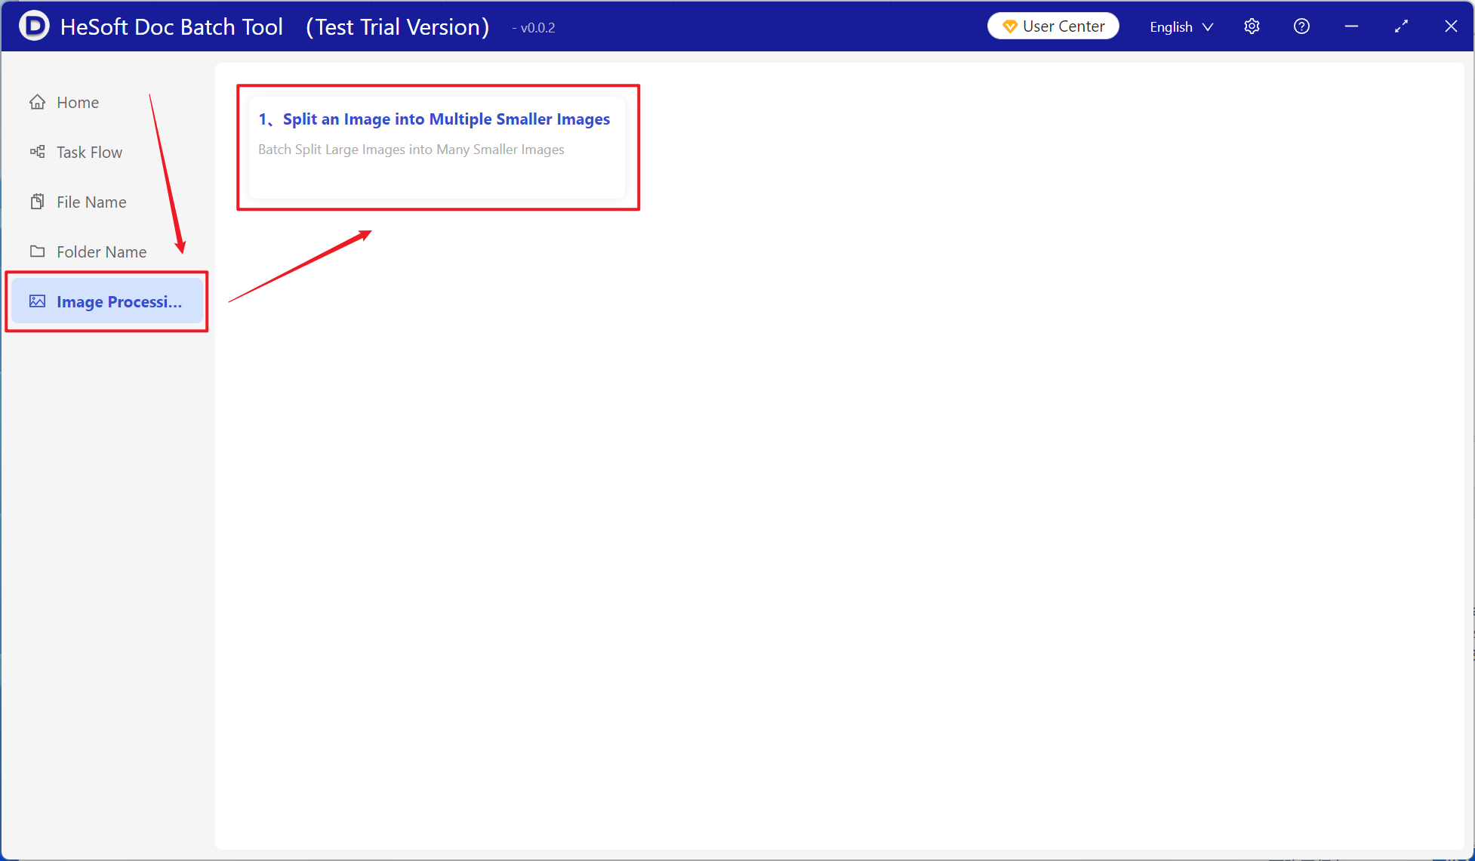Minimize the application window
Viewport: 1475px width, 861px height.
pyautogui.click(x=1351, y=26)
